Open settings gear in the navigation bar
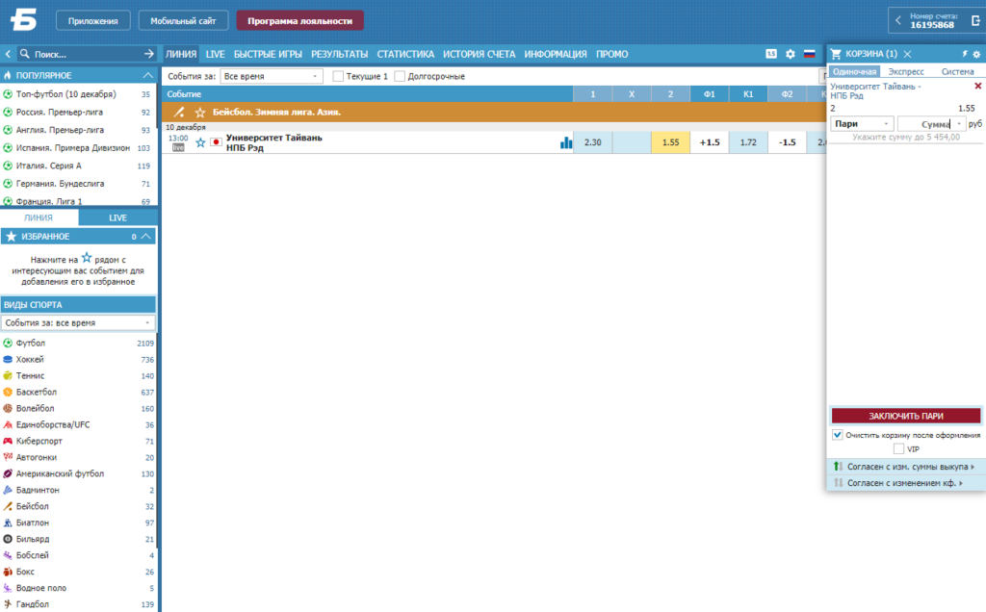This screenshot has width=986, height=612. pyautogui.click(x=791, y=54)
